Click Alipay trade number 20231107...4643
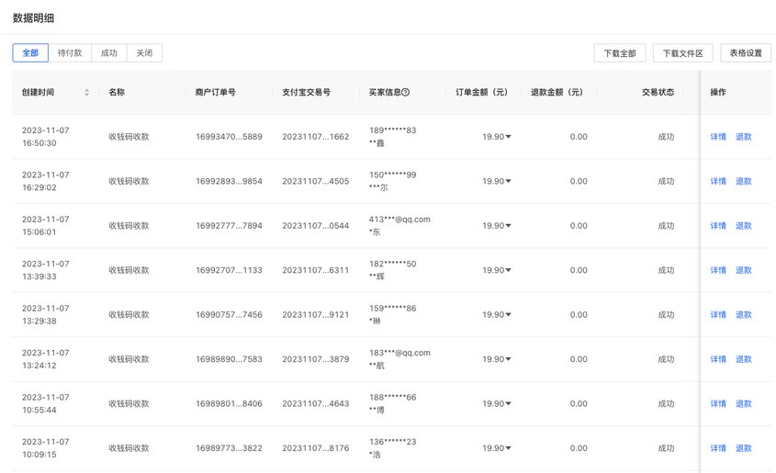Screen dimensions: 776x473 (316, 404)
